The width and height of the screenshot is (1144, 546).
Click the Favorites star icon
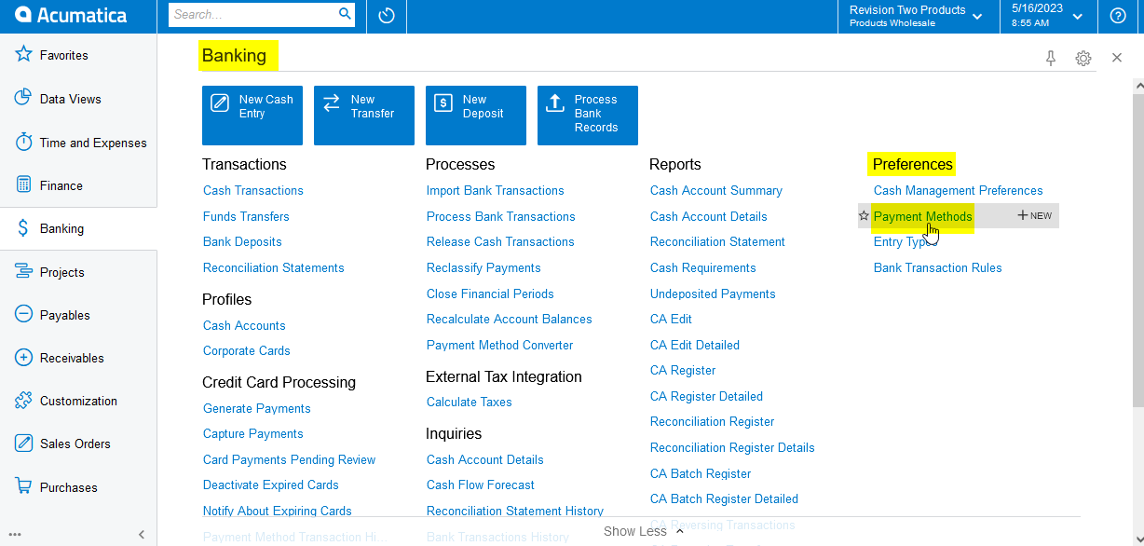[23, 54]
